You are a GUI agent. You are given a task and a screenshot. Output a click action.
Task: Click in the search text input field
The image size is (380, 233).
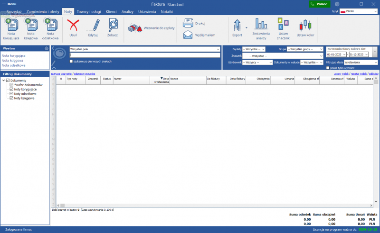point(145,55)
